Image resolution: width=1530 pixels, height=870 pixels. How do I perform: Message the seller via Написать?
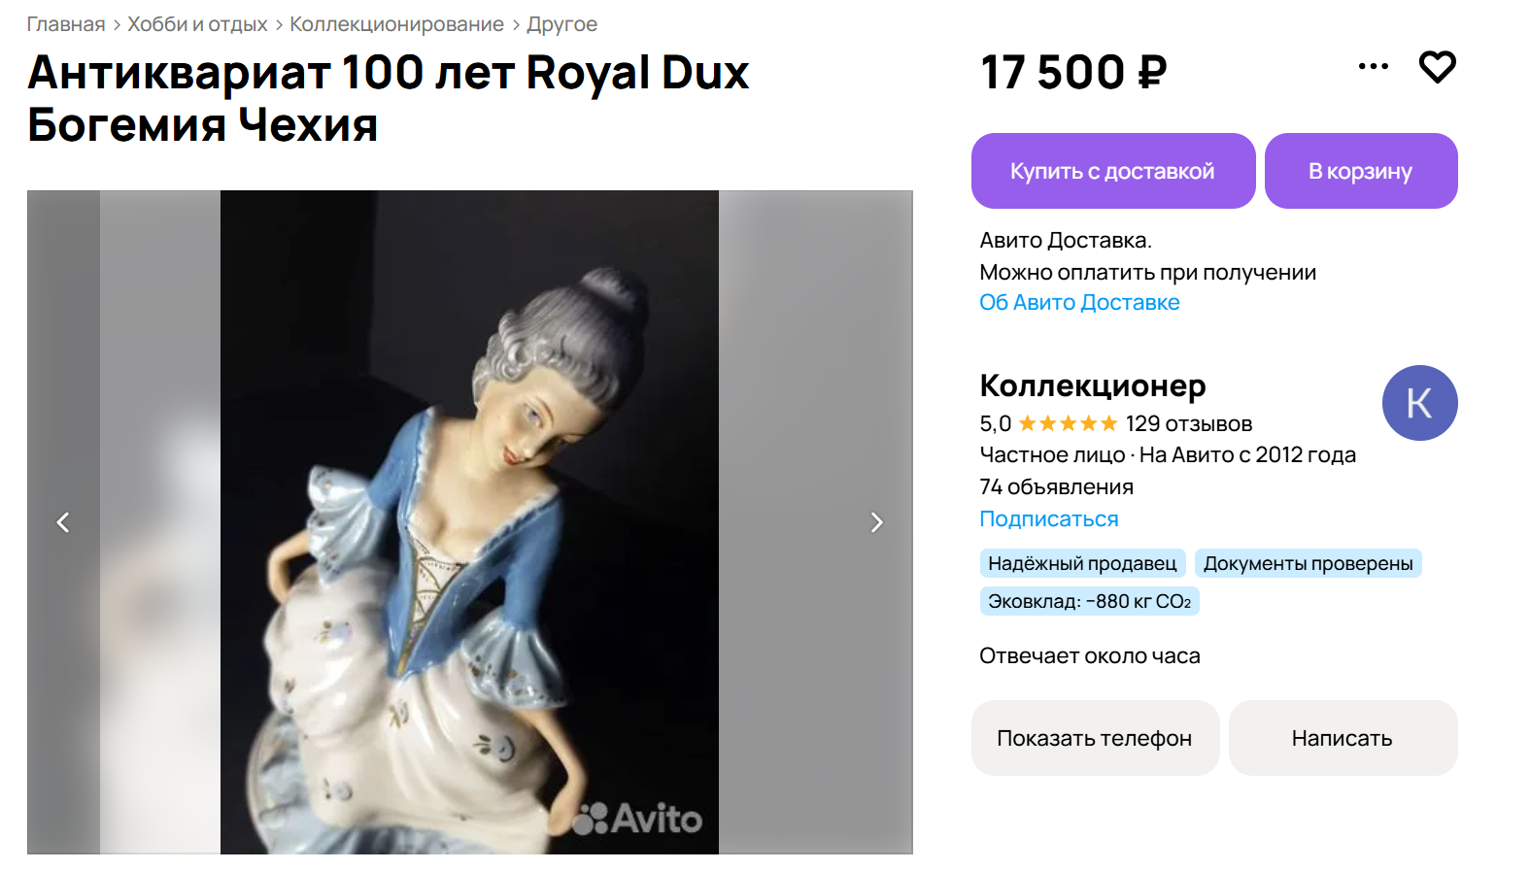(1343, 738)
